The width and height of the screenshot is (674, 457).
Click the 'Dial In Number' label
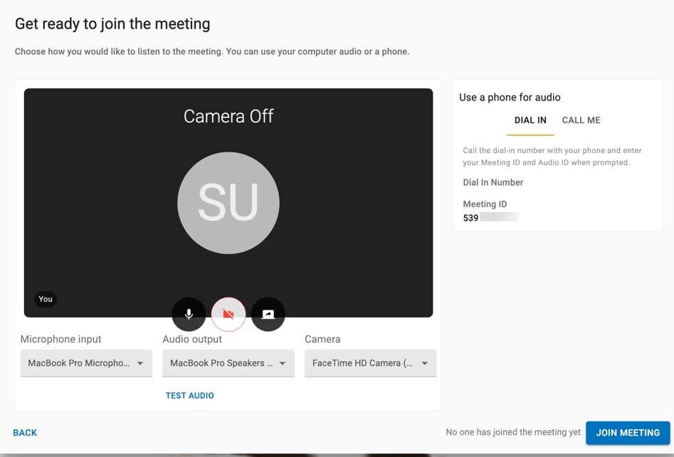493,182
